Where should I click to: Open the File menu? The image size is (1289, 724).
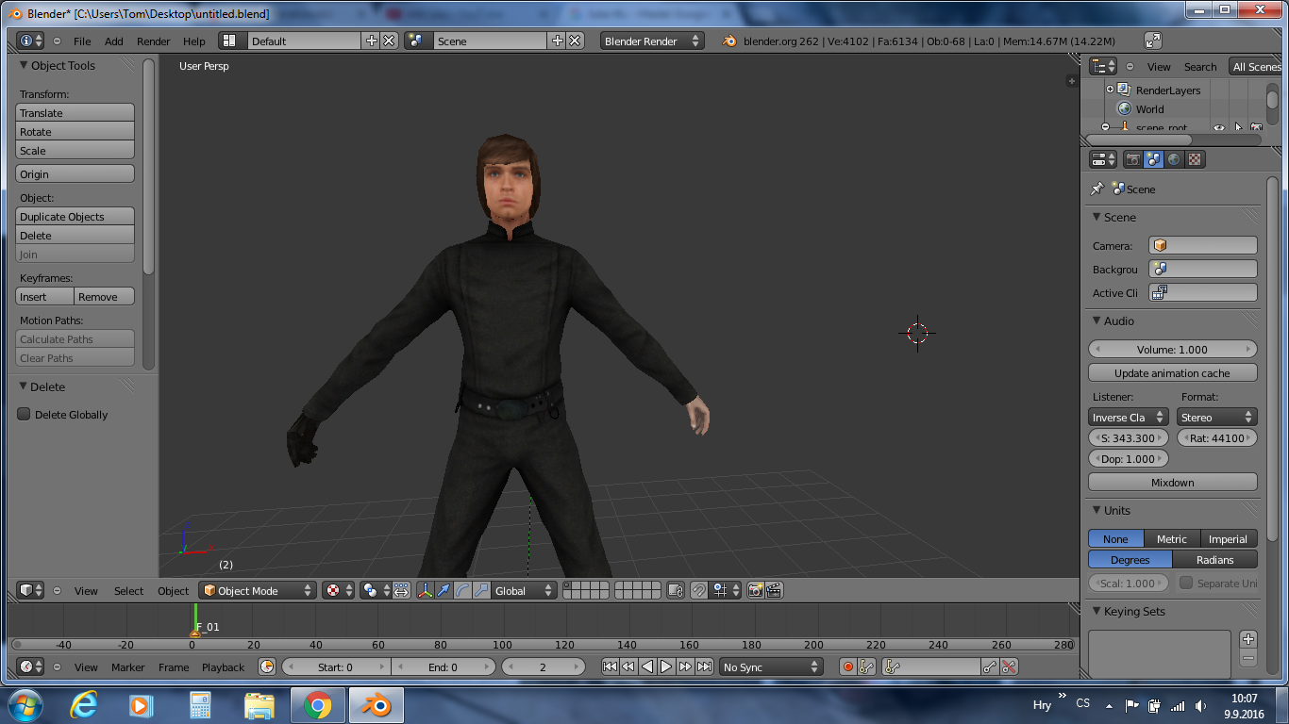[x=82, y=41]
